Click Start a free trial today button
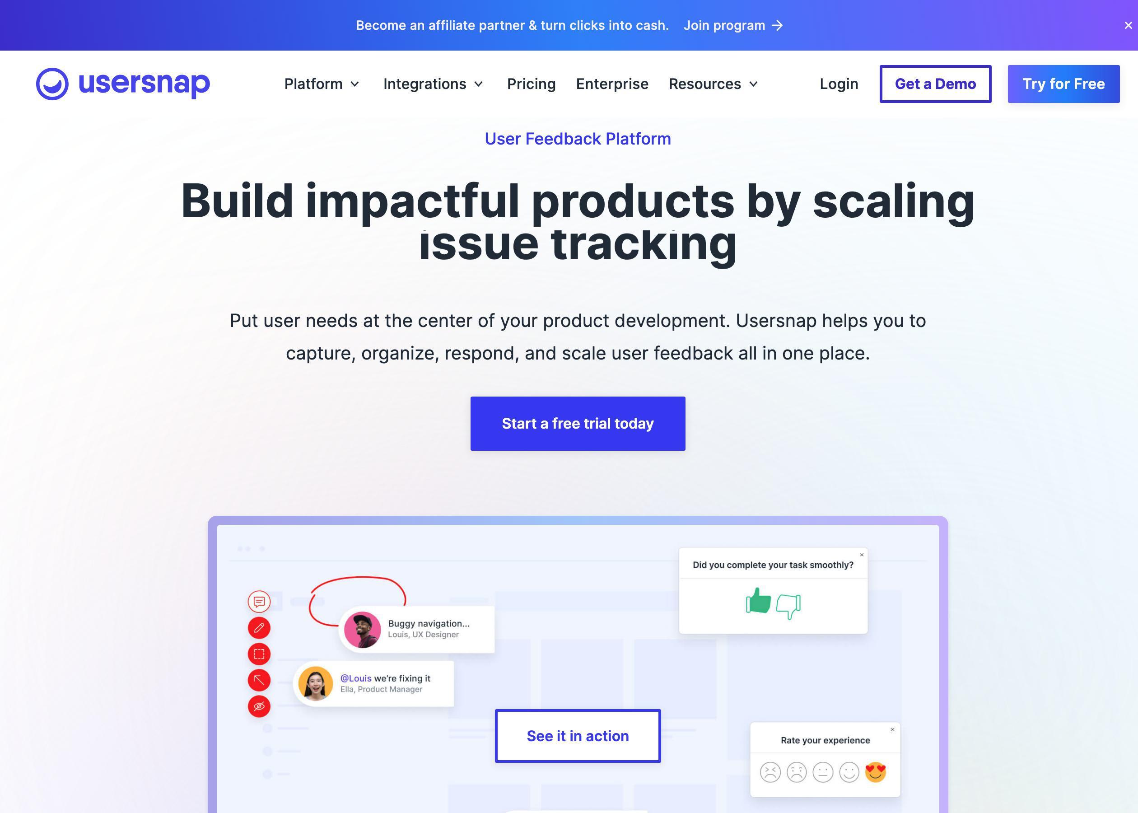 [577, 423]
